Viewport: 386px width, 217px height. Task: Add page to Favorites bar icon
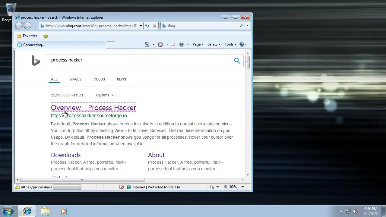(x=46, y=36)
